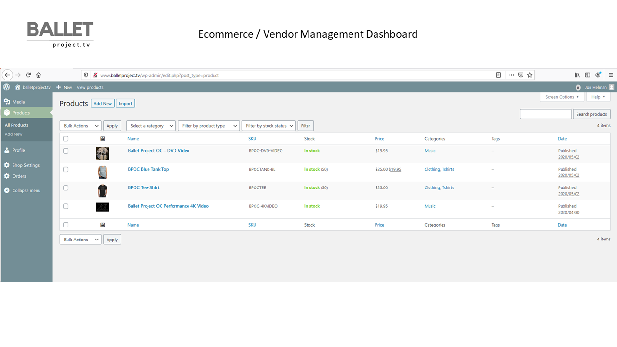Open Filter by stock status dropdown
Image resolution: width=617 pixels, height=347 pixels.
(x=268, y=126)
